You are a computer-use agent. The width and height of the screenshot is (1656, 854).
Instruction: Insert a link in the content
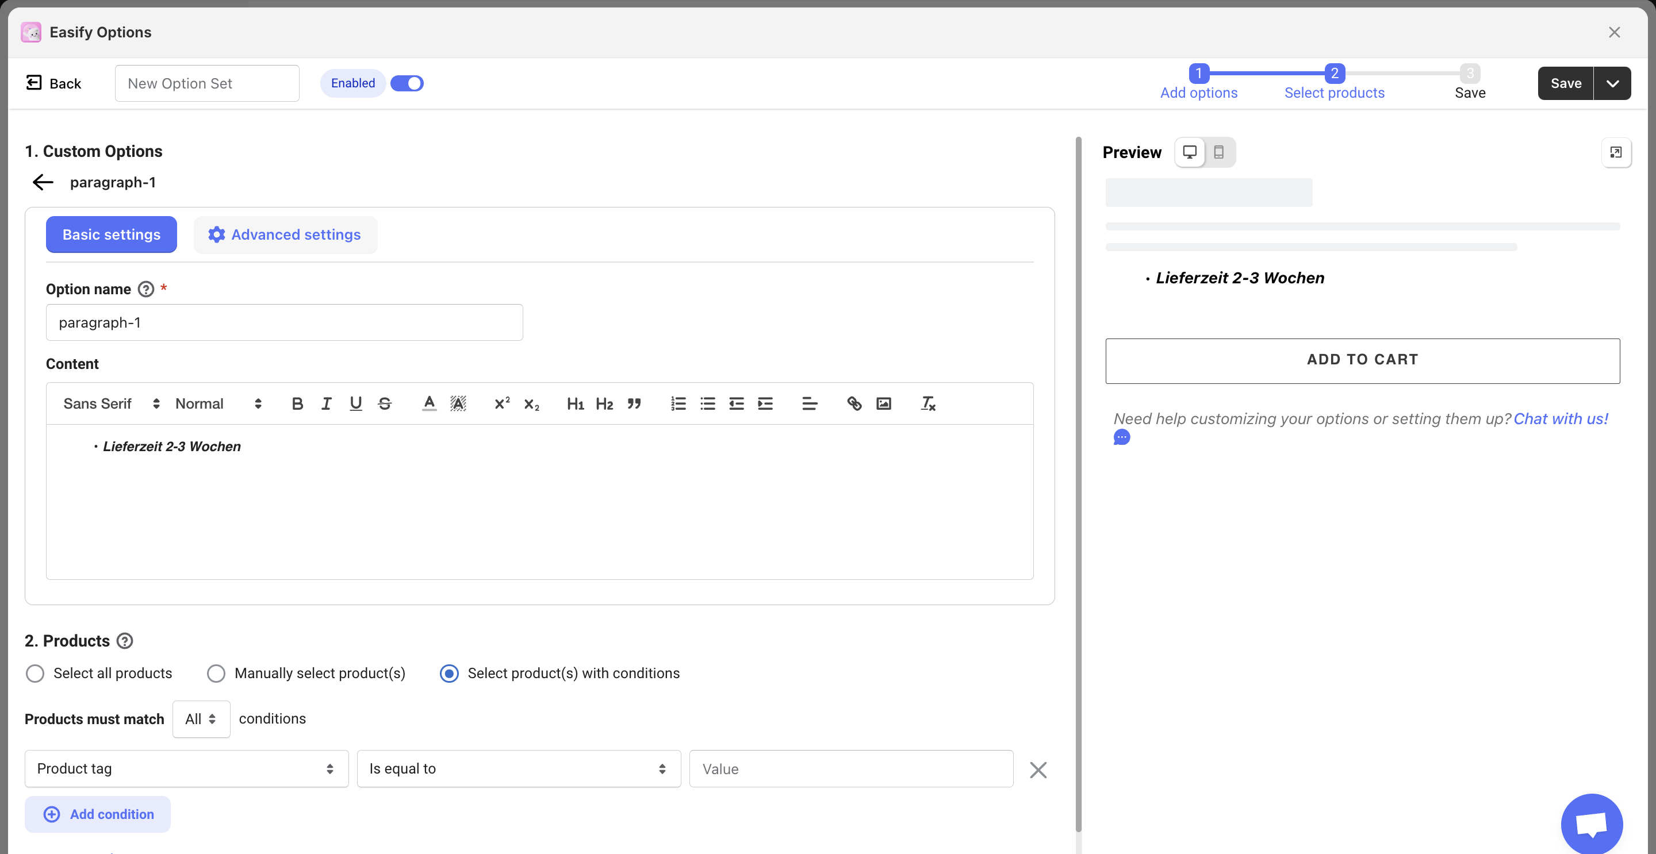pyautogui.click(x=854, y=403)
